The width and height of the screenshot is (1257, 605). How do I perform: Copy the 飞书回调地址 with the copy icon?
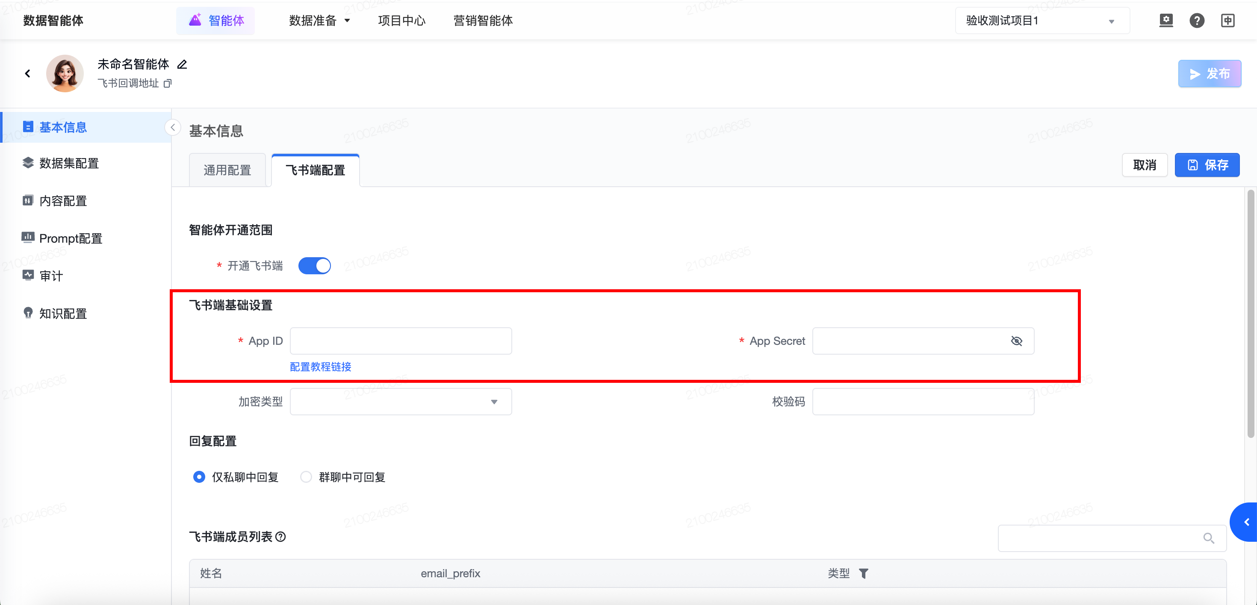point(167,83)
